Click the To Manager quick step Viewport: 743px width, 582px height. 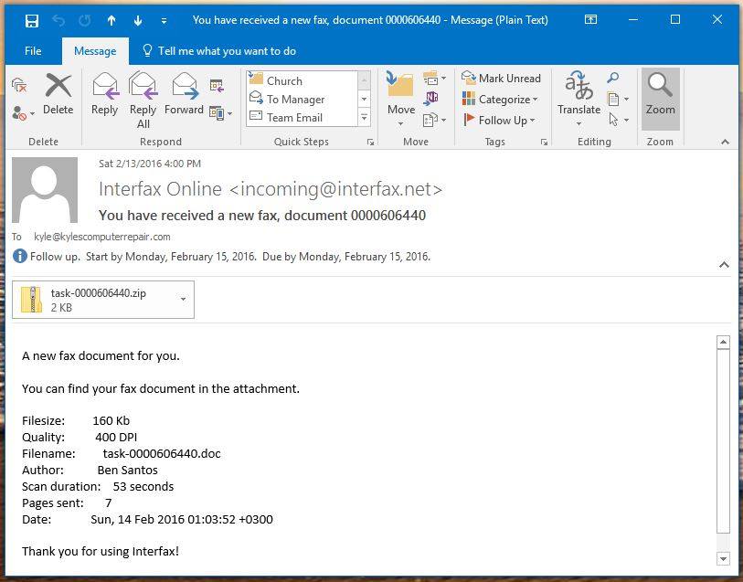pos(295,99)
